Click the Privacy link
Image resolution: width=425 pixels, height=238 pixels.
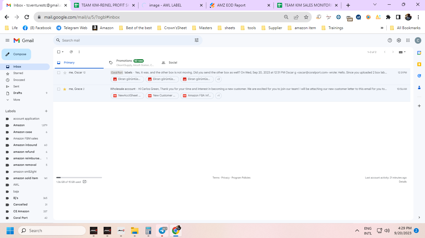tap(225, 178)
